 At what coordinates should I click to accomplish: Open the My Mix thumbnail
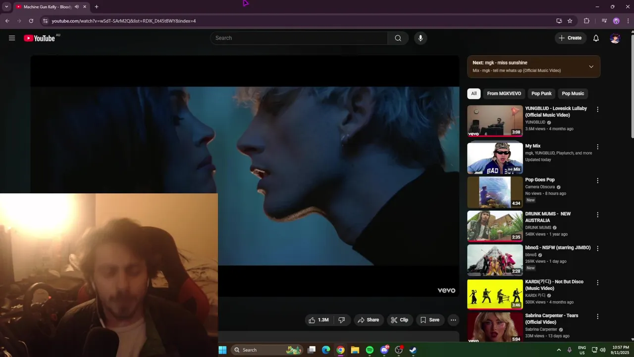[495, 158]
